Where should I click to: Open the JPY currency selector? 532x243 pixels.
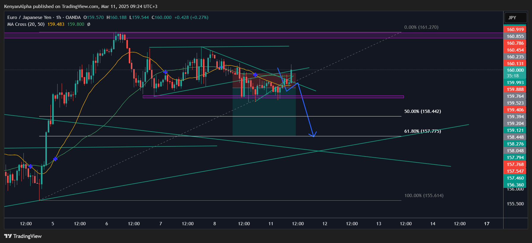point(515,18)
